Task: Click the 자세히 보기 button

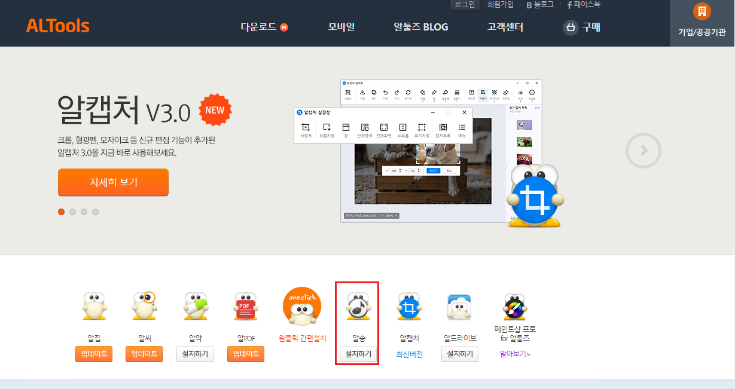Action: point(113,182)
